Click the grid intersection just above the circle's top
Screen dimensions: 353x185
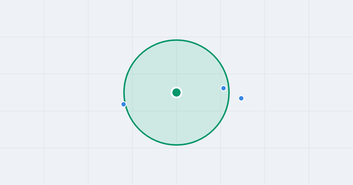(x=176, y=37)
